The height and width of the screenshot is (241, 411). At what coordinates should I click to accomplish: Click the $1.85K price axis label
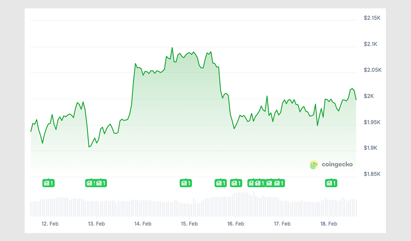click(372, 174)
